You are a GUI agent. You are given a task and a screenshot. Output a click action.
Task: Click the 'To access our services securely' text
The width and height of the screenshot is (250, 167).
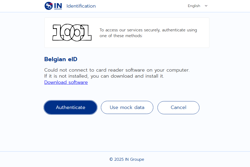pyautogui.click(x=148, y=30)
